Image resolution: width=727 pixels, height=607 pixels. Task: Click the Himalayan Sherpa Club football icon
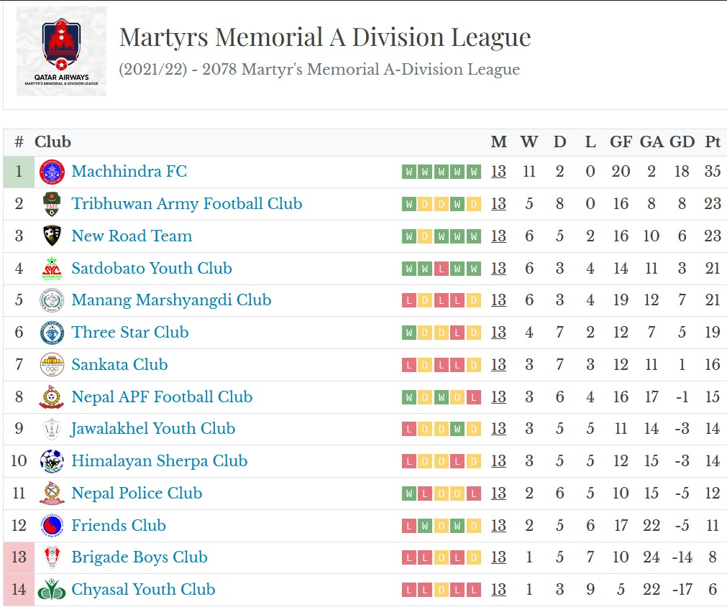(52, 461)
